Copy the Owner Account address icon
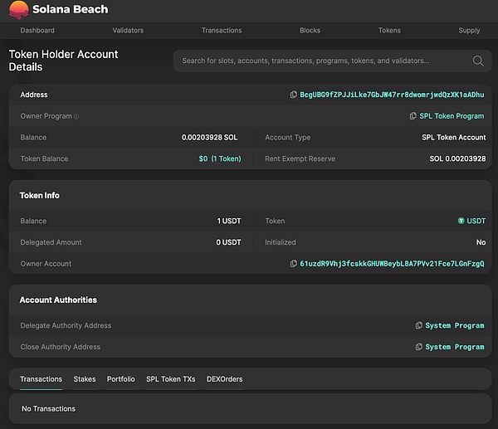This screenshot has height=429, width=498. 294,264
